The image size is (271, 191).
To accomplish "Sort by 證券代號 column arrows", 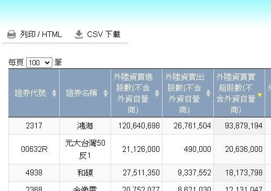I will (54, 93).
